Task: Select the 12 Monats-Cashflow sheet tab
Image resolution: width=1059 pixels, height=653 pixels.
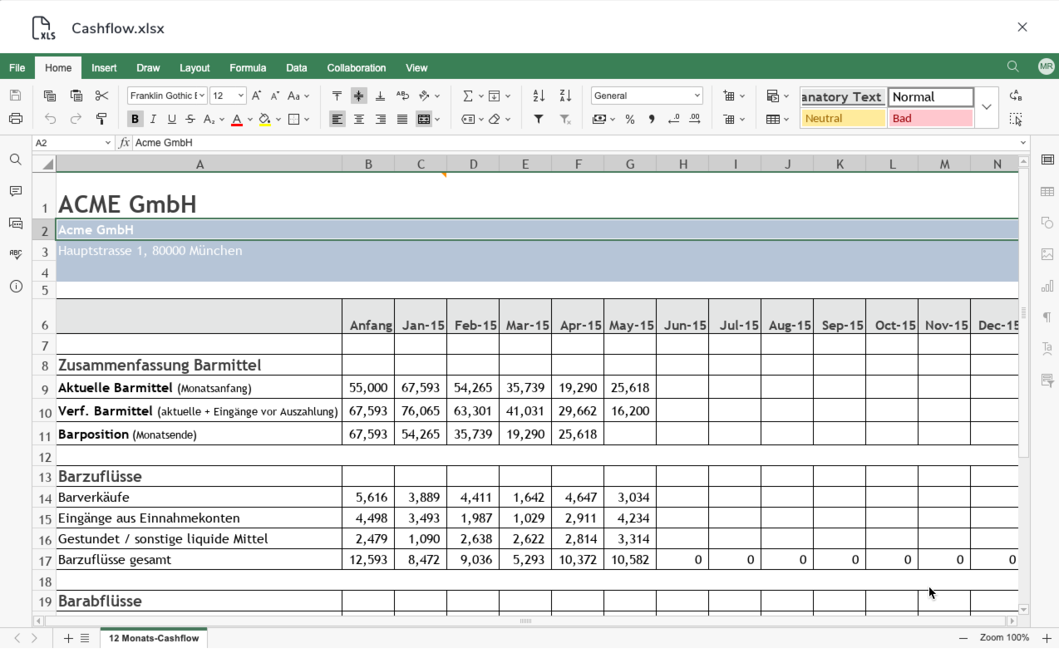Action: 154,638
